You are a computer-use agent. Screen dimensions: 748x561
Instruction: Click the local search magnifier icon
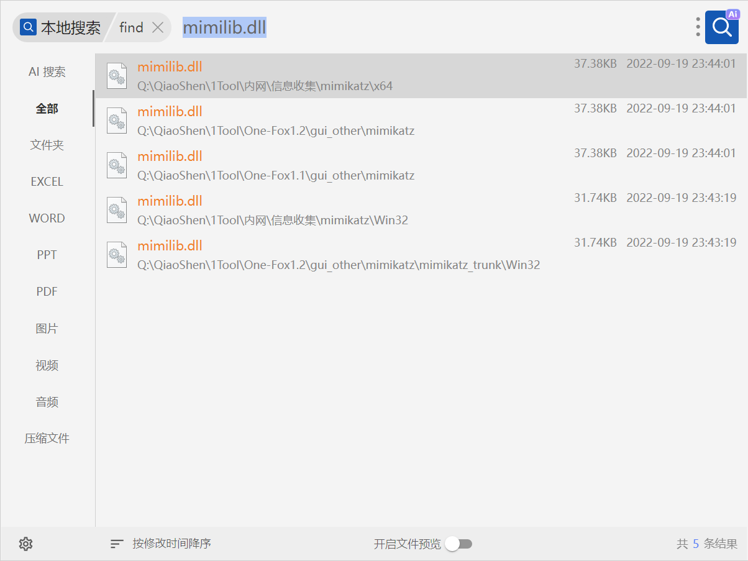click(x=29, y=27)
